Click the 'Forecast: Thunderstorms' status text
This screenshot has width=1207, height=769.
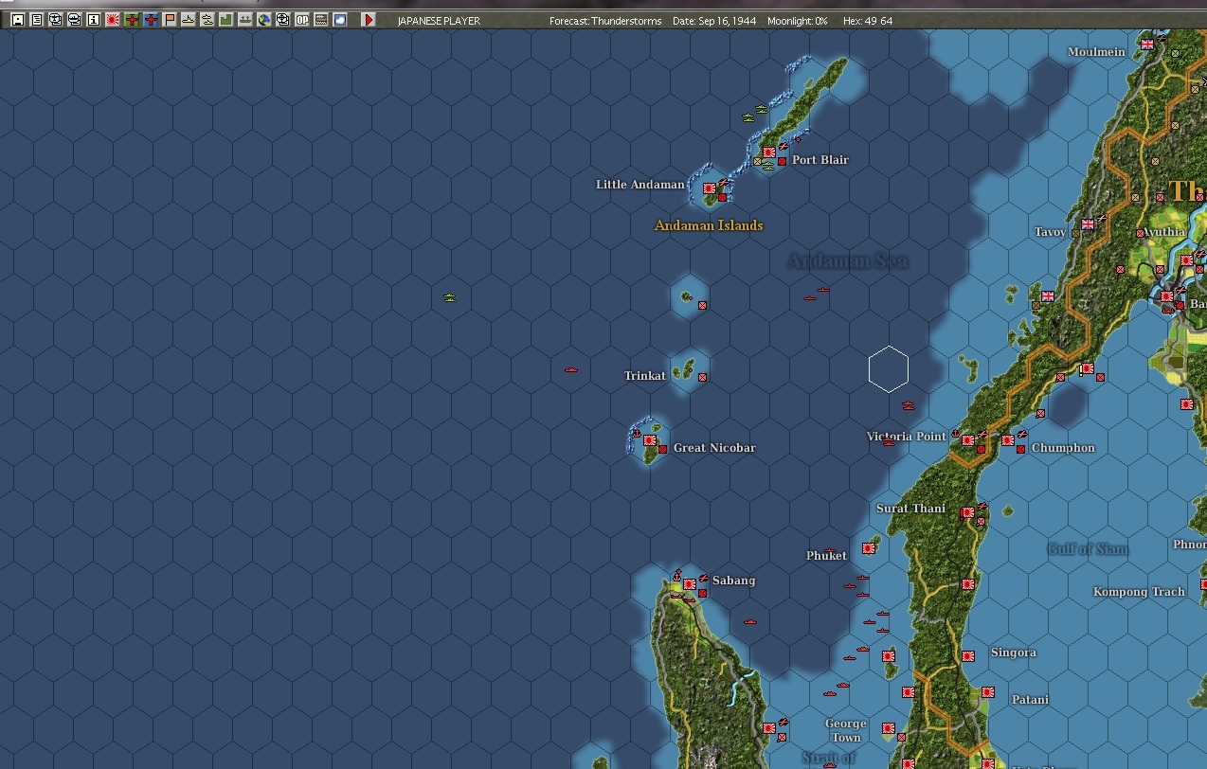point(605,21)
